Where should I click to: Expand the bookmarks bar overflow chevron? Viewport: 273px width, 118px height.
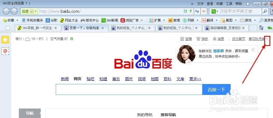pyautogui.click(x=142, y=20)
